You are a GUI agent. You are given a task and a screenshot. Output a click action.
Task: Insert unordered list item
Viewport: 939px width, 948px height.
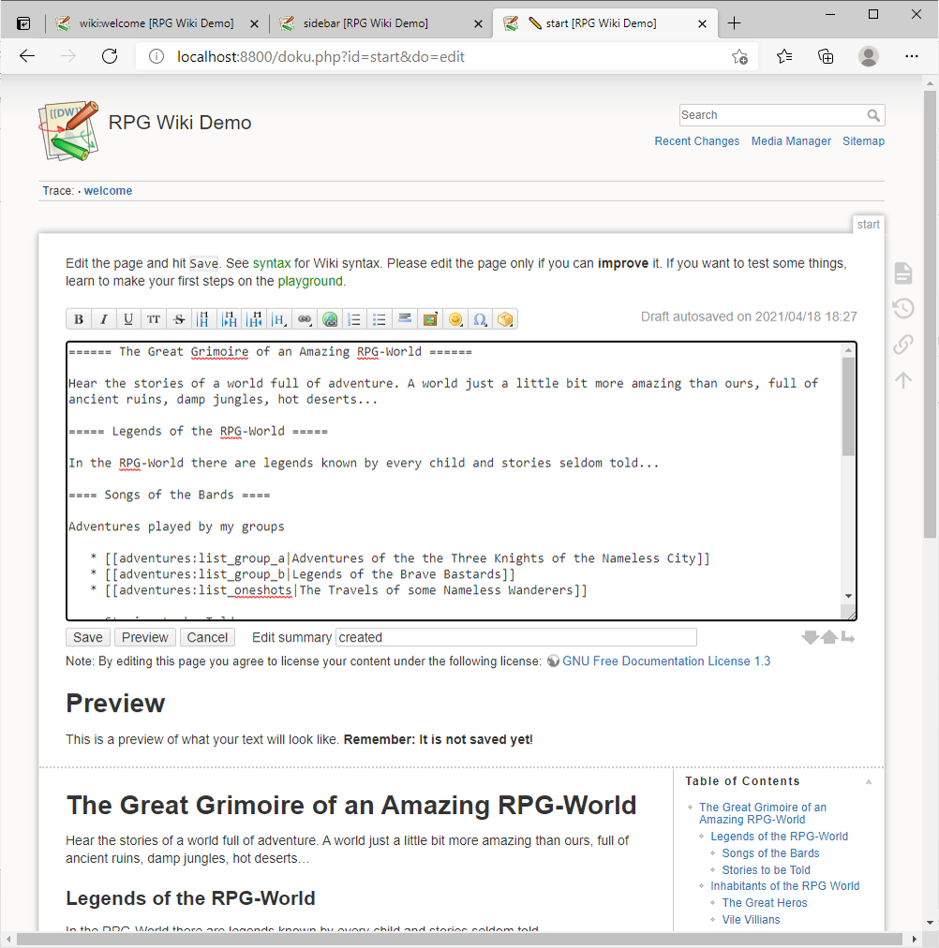(380, 319)
